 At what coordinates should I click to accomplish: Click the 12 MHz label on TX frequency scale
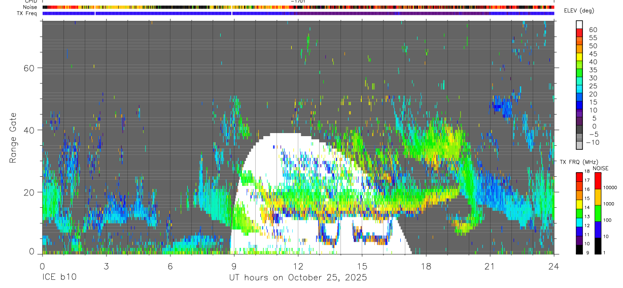click(587, 226)
